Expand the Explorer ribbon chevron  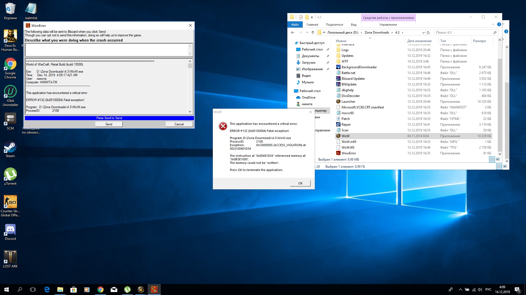[x=493, y=25]
